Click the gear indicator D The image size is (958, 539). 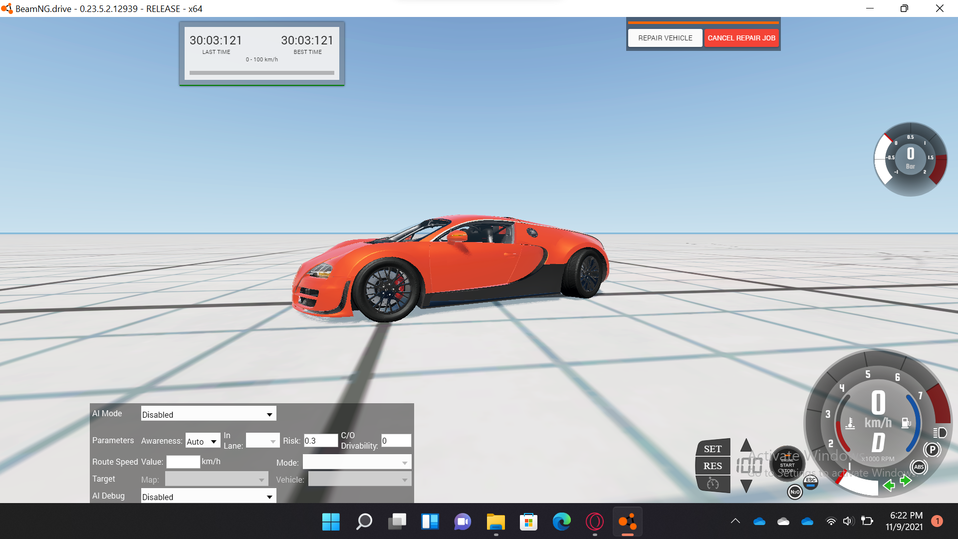pos(878,443)
